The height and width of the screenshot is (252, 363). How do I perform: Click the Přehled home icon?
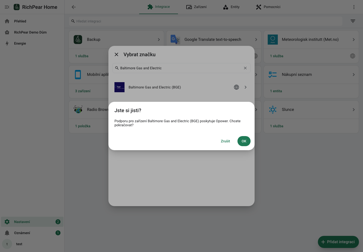pyautogui.click(x=7, y=21)
